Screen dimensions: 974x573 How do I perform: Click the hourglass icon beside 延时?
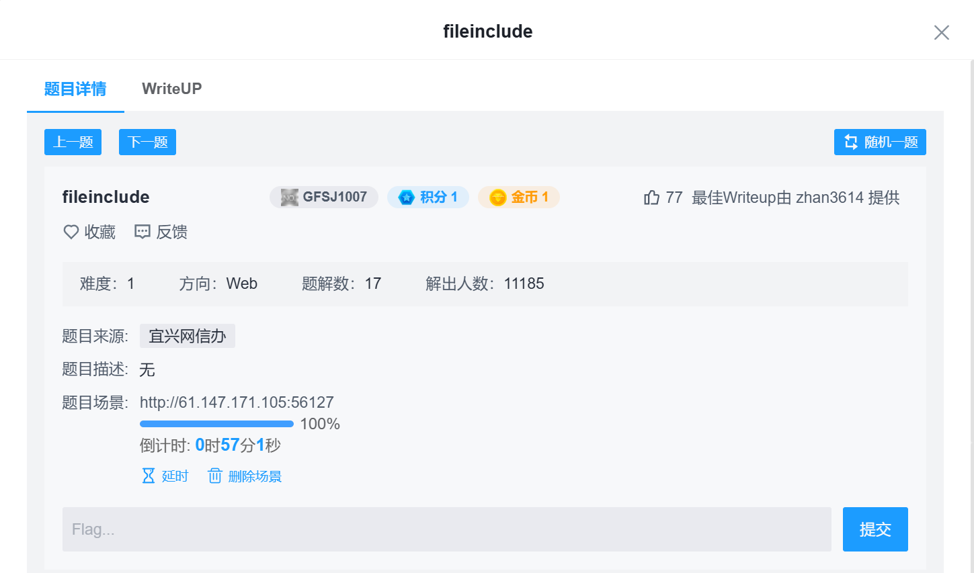147,475
